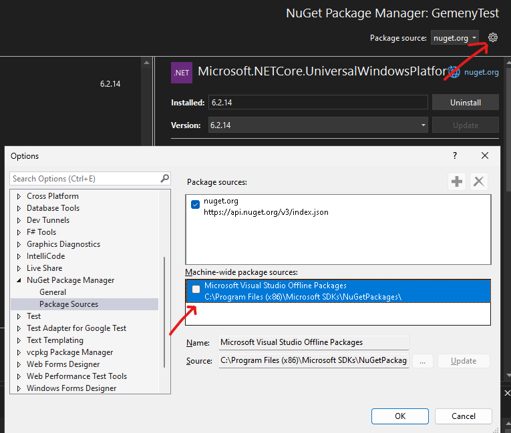Click the Microsoft.NETCore.UniversalWindowsPlatform package title
This screenshot has width=511, height=433.
[322, 71]
